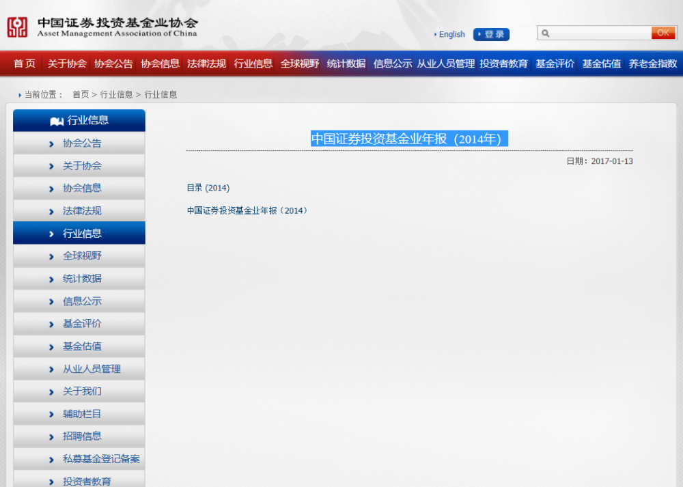Image resolution: width=683 pixels, height=487 pixels.
Task: Click the last 行业信息 breadcrumb link
Action: pos(161,94)
